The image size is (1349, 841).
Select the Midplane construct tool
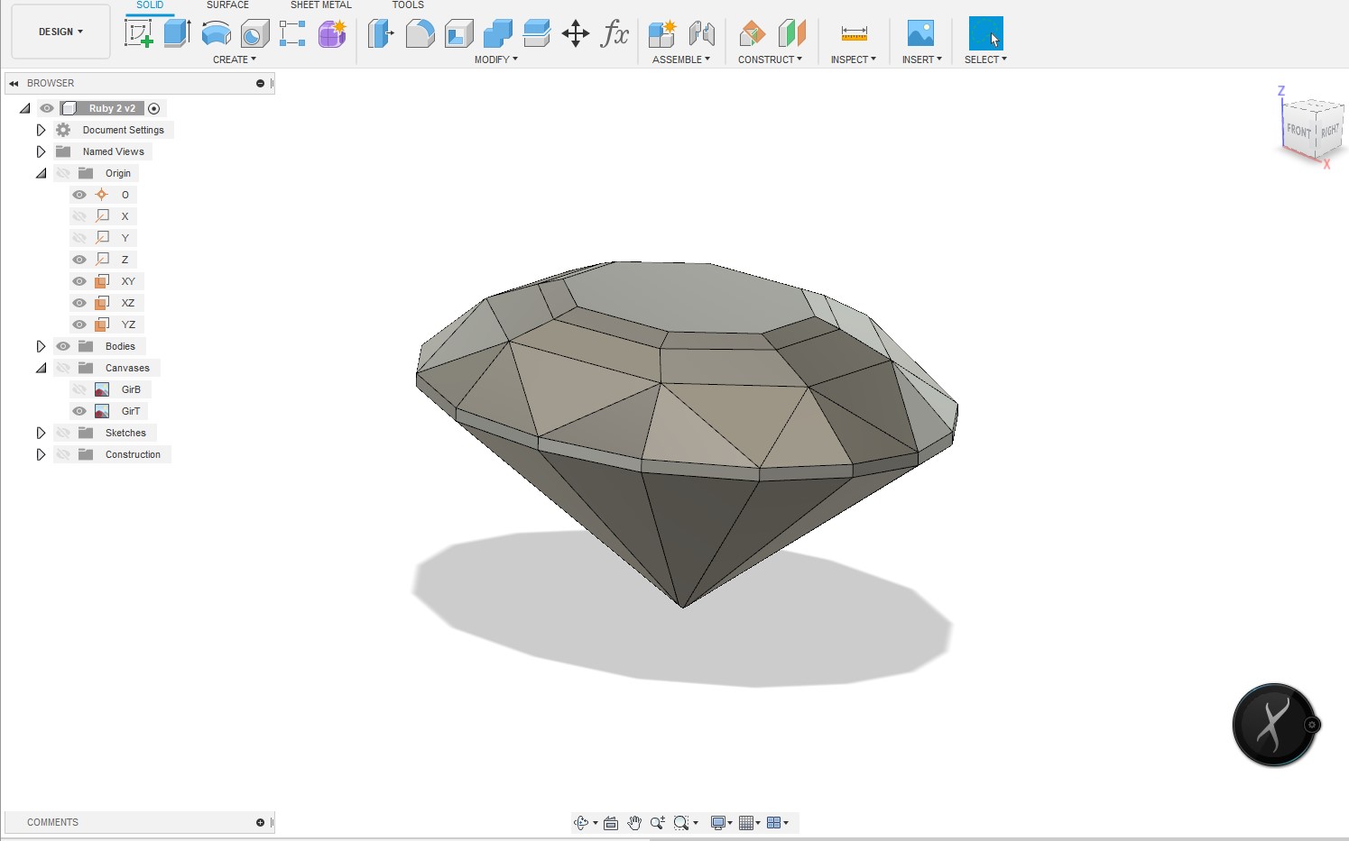tap(790, 33)
